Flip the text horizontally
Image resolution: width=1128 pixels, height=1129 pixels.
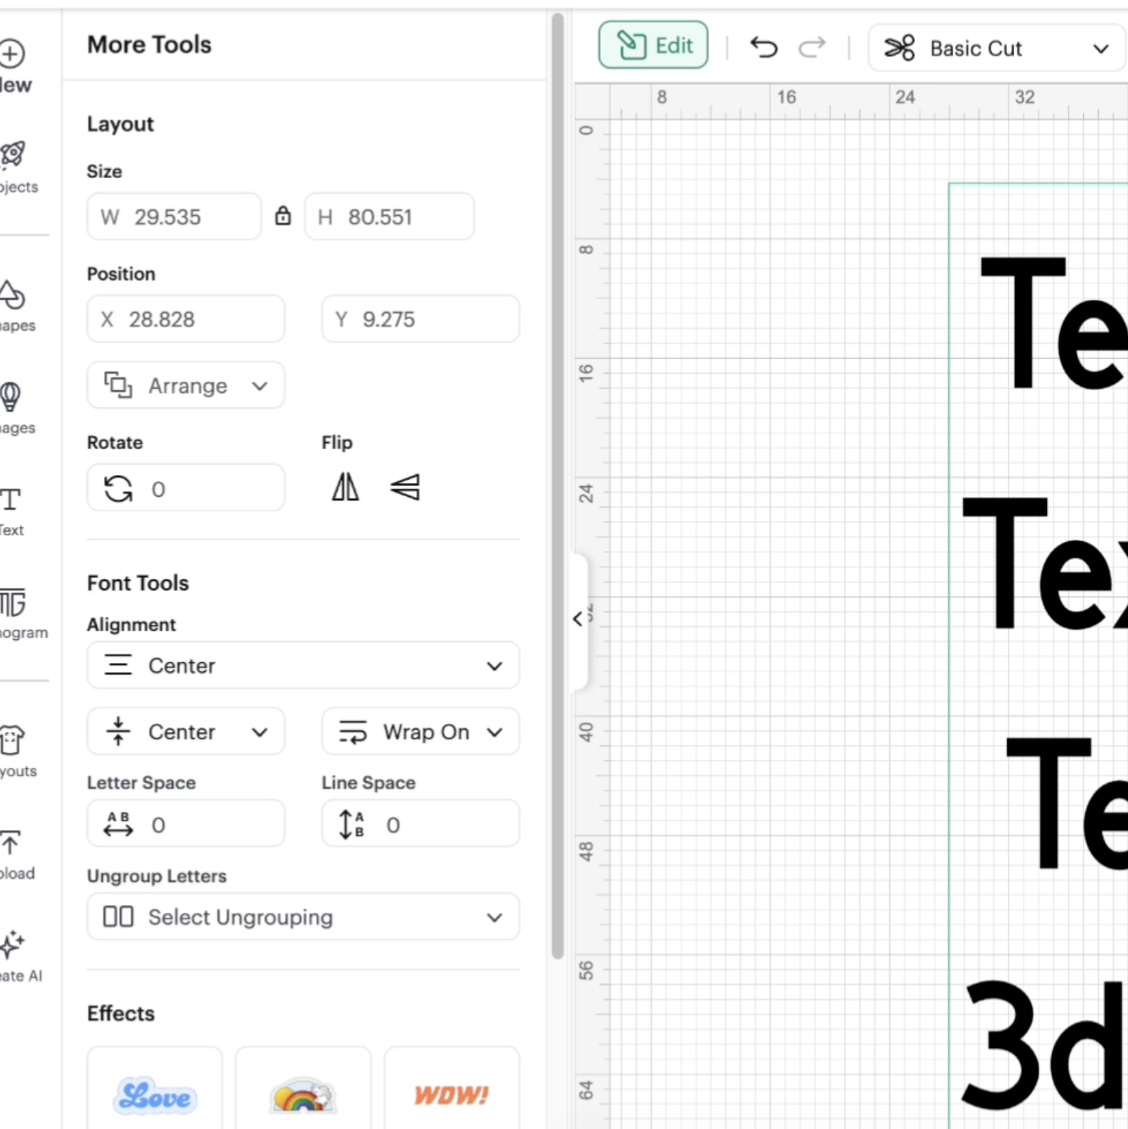(x=345, y=487)
